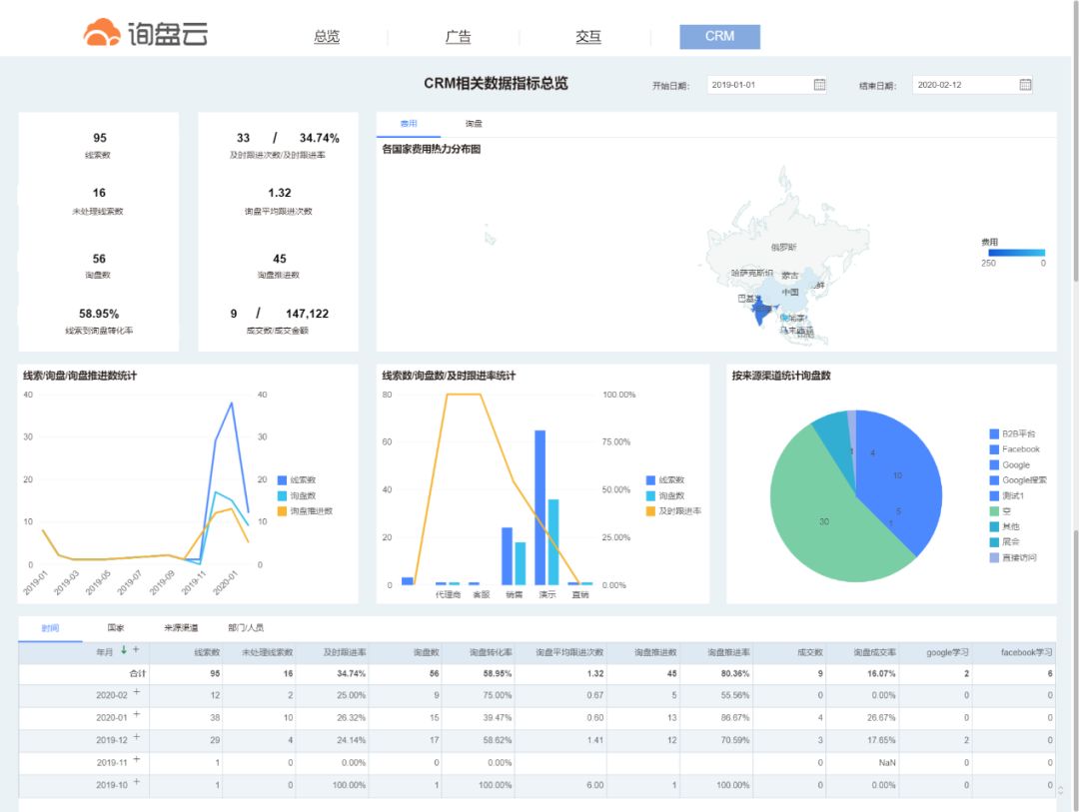Click the green sort arrow beside 年月
Image resolution: width=1079 pixels, height=812 pixels.
[124, 649]
